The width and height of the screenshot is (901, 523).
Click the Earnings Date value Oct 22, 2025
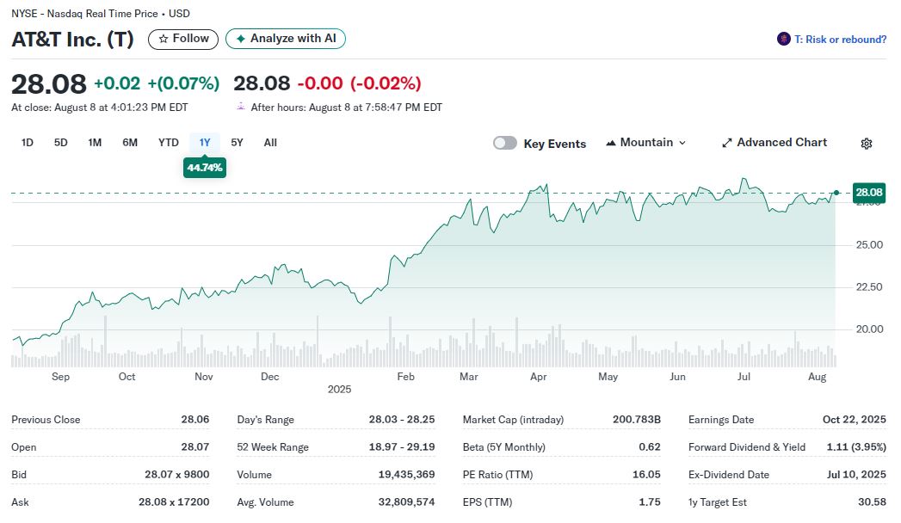(x=854, y=420)
